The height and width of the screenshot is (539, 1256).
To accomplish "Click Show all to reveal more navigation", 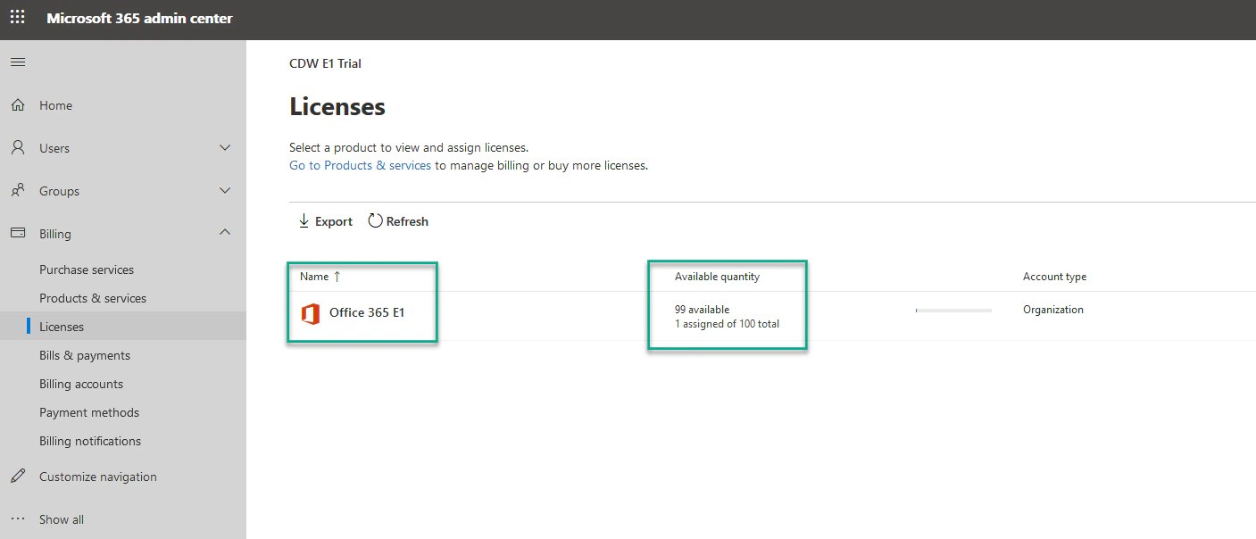I will pyautogui.click(x=61, y=519).
